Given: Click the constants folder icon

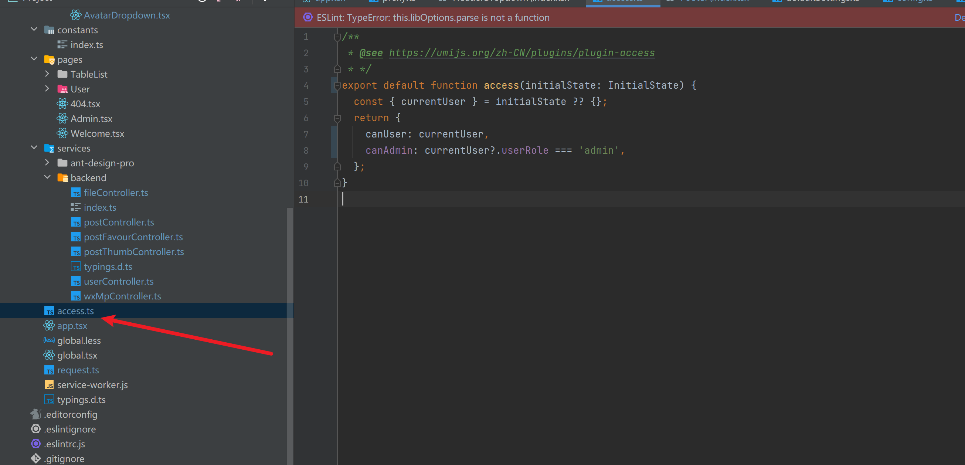Looking at the screenshot, I should [49, 30].
